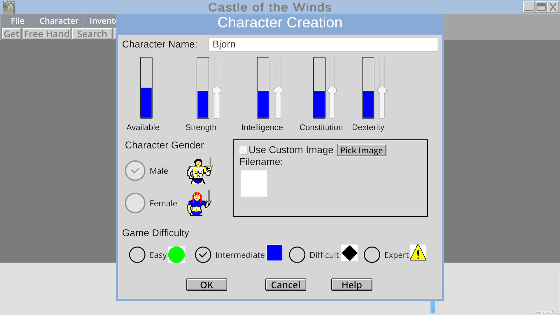The image size is (560, 315).
Task: Click the green circle Easy difficulty icon
Action: click(176, 255)
